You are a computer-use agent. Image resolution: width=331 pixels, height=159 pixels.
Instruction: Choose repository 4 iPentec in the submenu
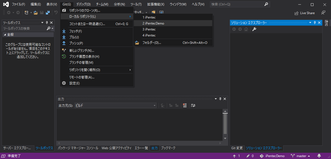(173, 35)
